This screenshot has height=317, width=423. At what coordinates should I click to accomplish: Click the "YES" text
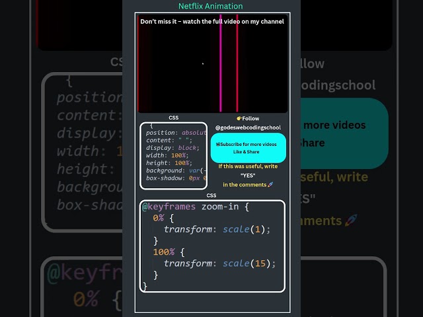coord(248,176)
